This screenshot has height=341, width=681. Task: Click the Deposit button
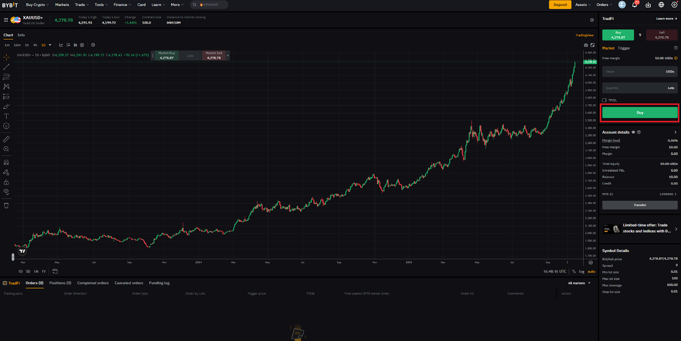click(560, 5)
